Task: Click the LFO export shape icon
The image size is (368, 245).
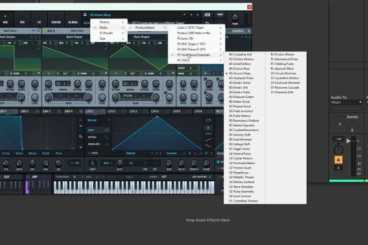Action: coord(208,120)
